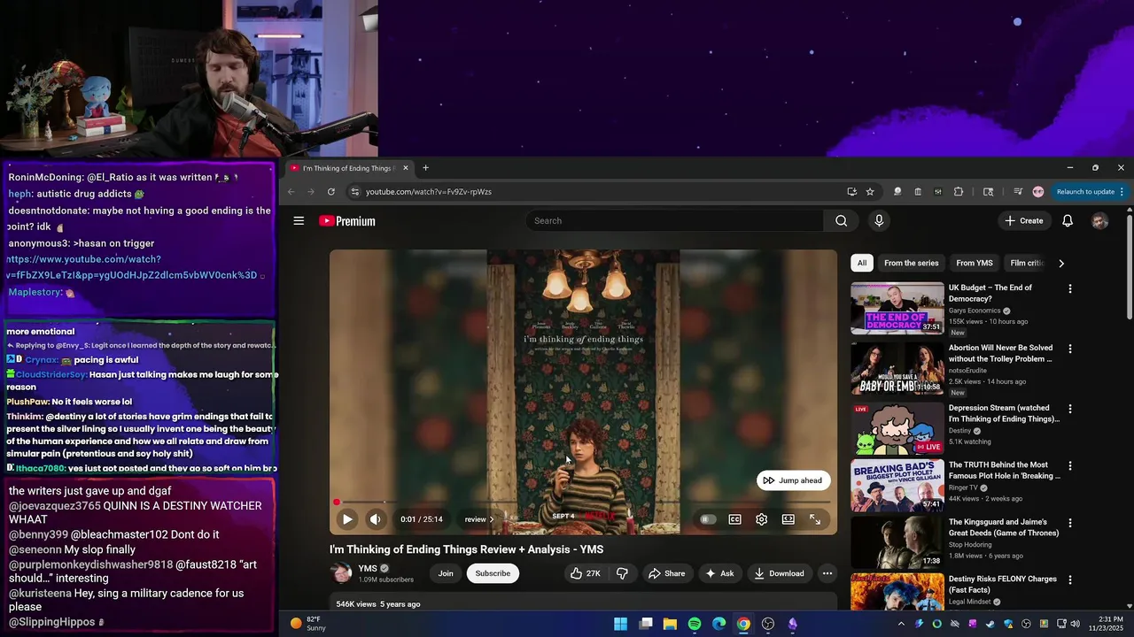Open the YMS channel avatar
Viewport: 1134px width, 637px height.
coord(341,573)
